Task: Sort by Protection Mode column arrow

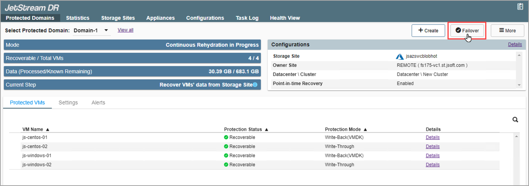Action: (365, 129)
